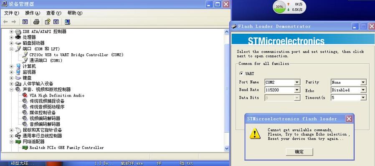
Task: Select the 传统视频捕捉设备 icon
Action: [x=25, y=101]
